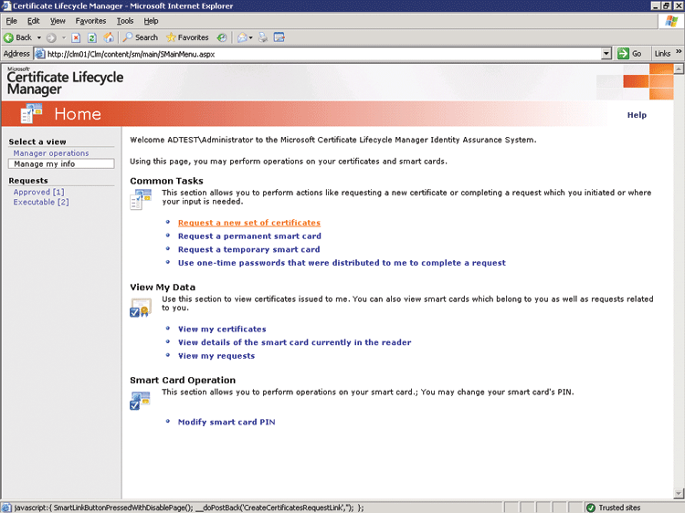Click the Print icon in toolbar
The width and height of the screenshot is (685, 513).
coord(263,37)
